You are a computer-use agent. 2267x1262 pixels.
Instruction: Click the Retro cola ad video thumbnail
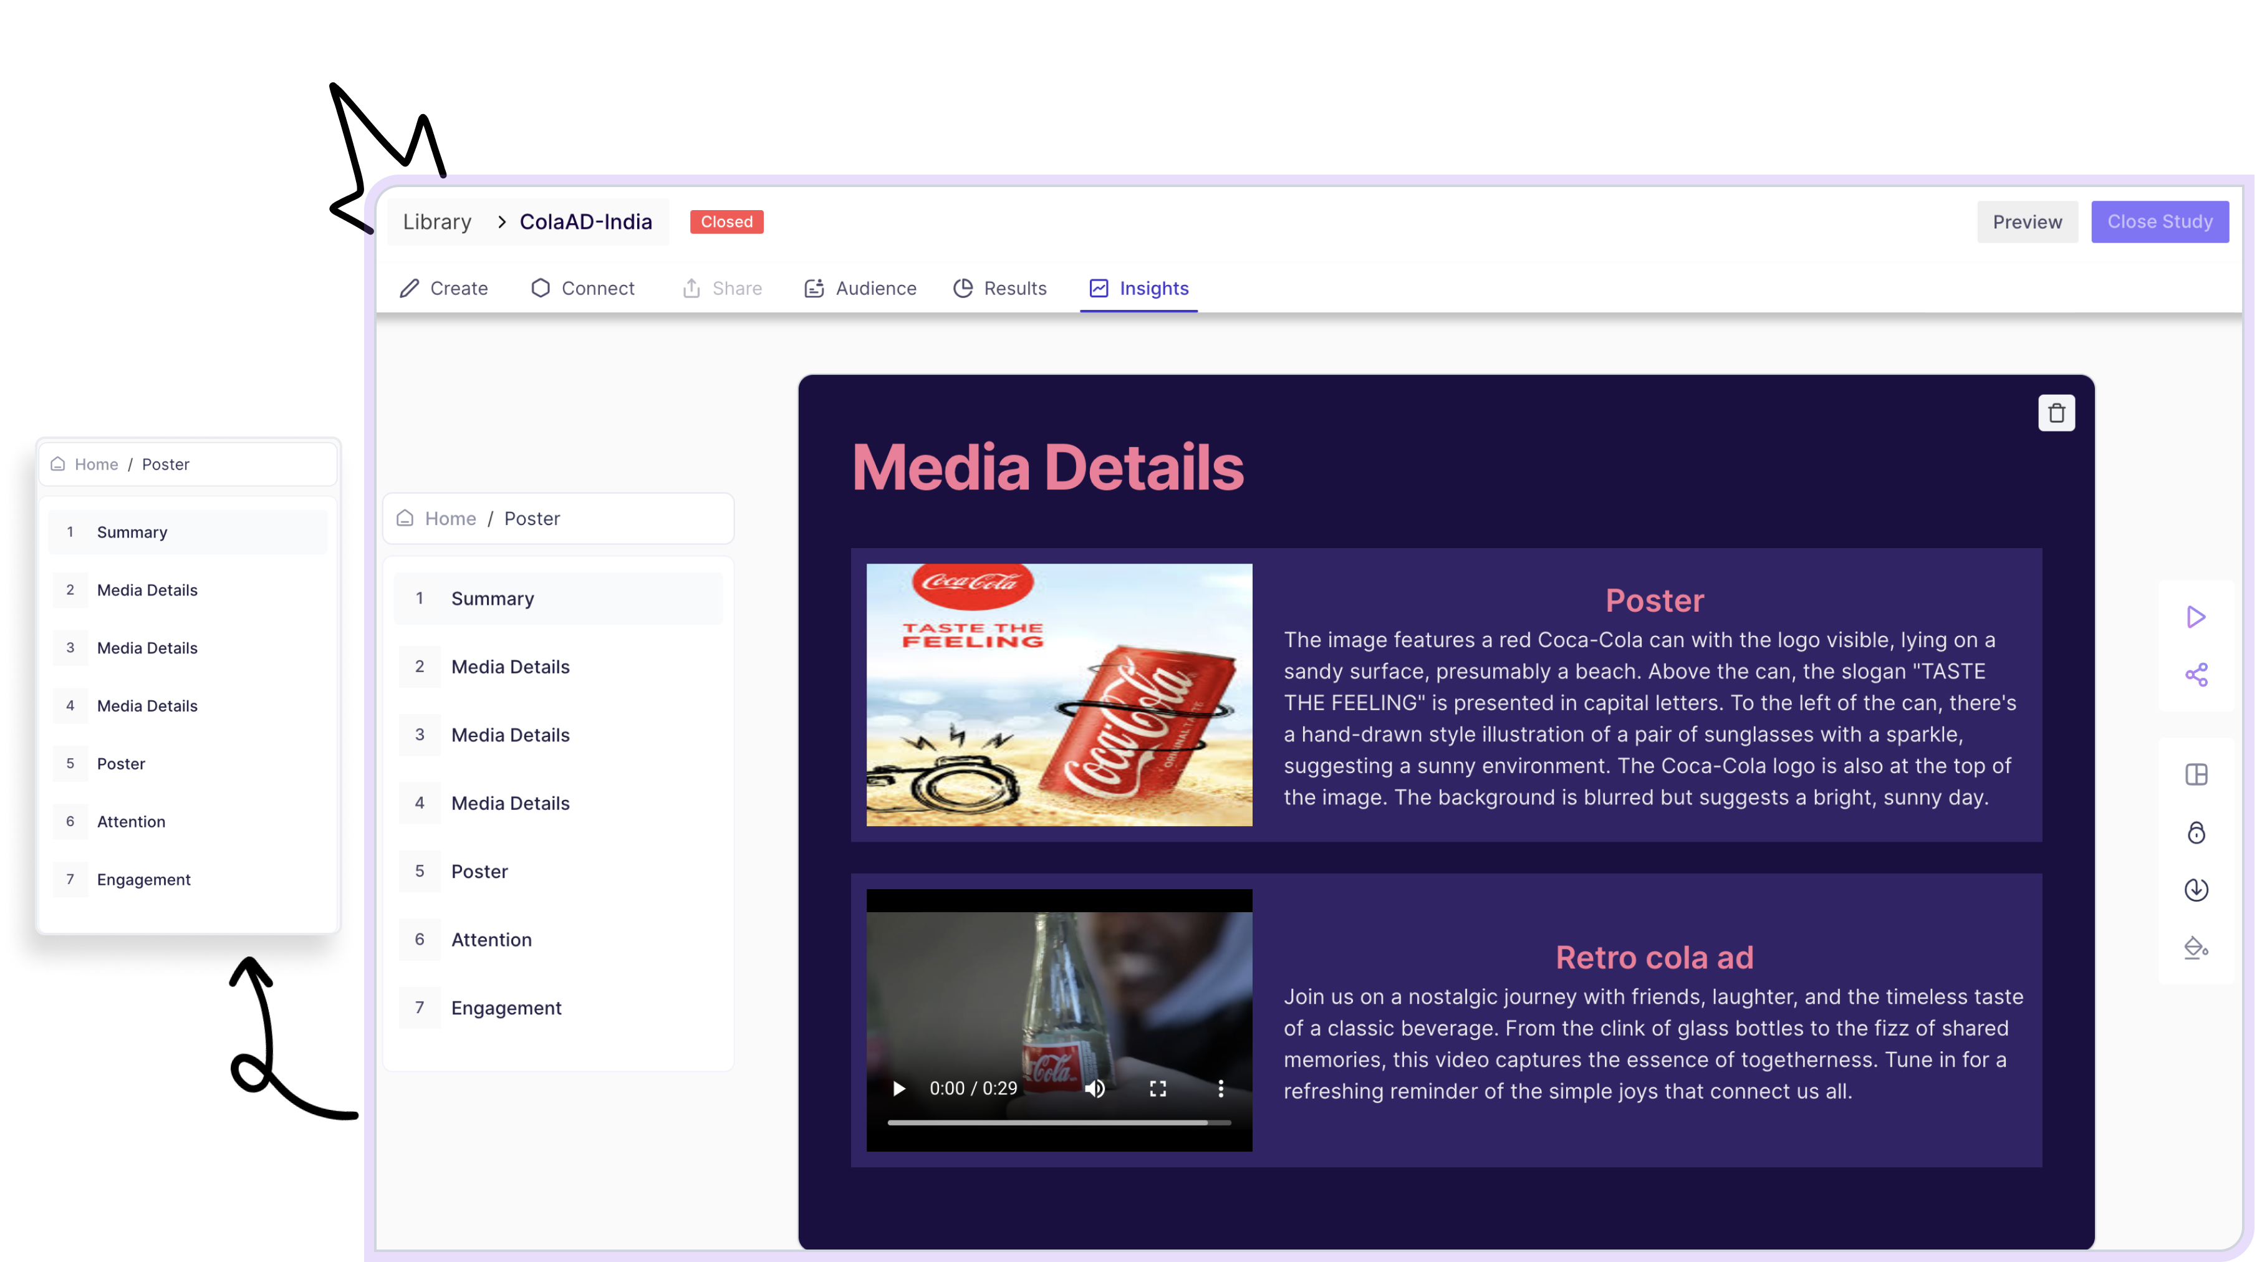click(x=1059, y=1020)
